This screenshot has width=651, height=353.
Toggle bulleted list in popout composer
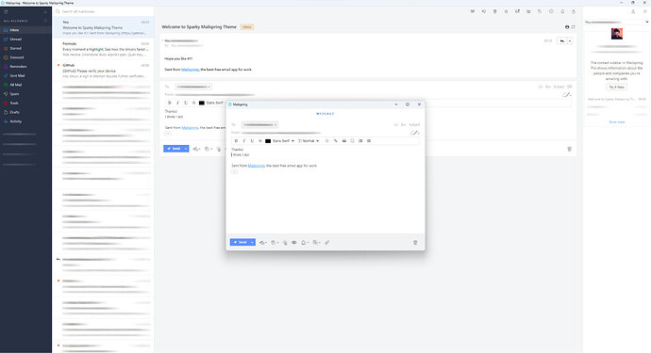(369, 141)
